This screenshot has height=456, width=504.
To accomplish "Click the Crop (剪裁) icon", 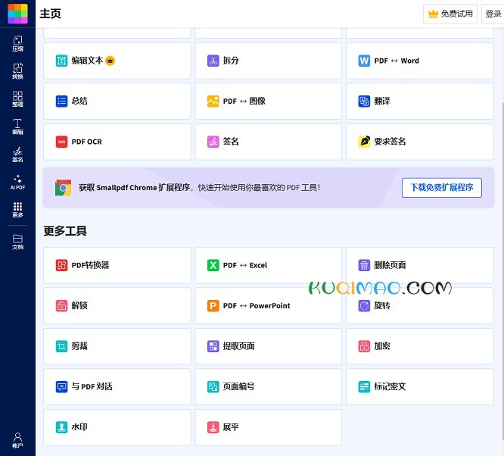I will coord(61,346).
